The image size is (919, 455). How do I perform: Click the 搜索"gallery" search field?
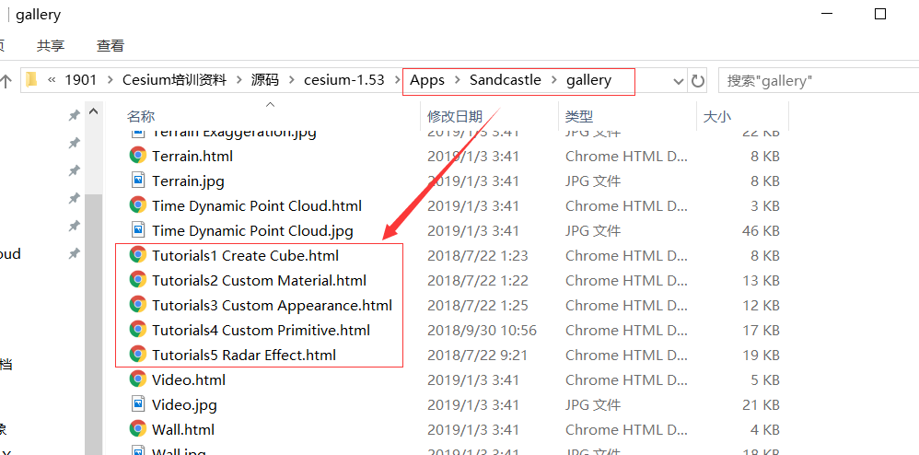pyautogui.click(x=819, y=81)
